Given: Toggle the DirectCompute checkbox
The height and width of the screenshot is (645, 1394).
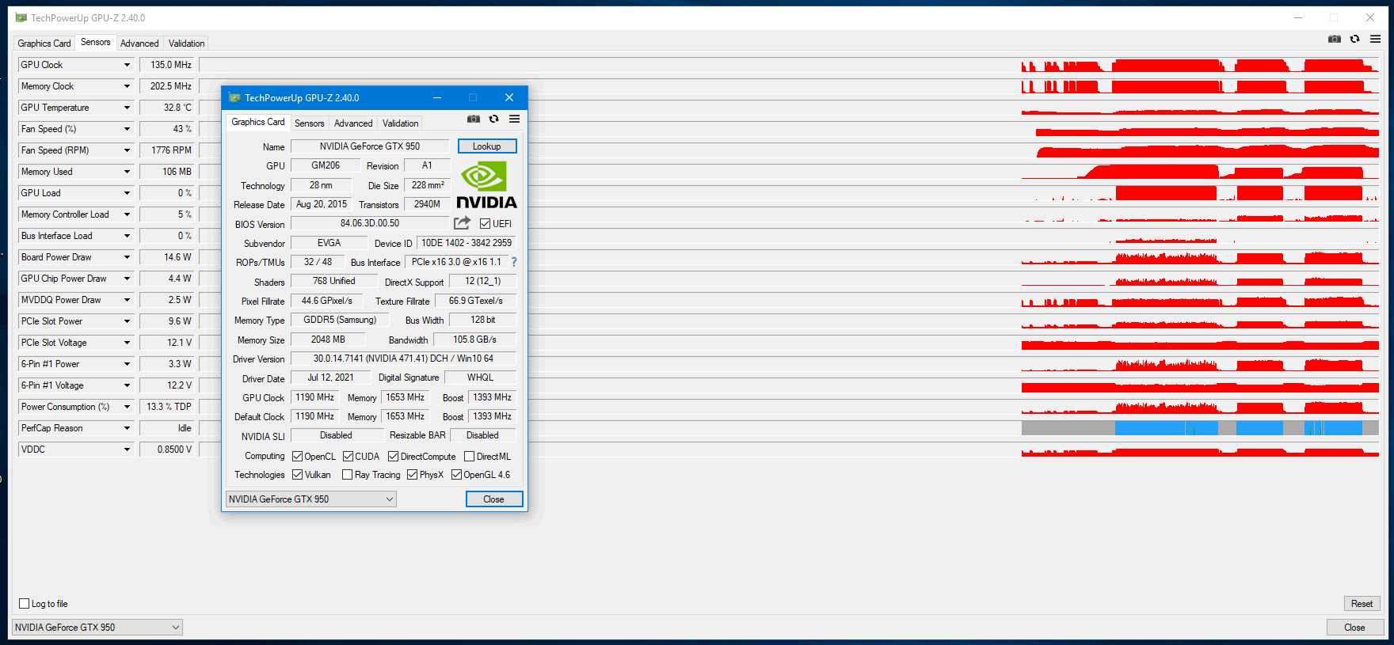Looking at the screenshot, I should [393, 457].
